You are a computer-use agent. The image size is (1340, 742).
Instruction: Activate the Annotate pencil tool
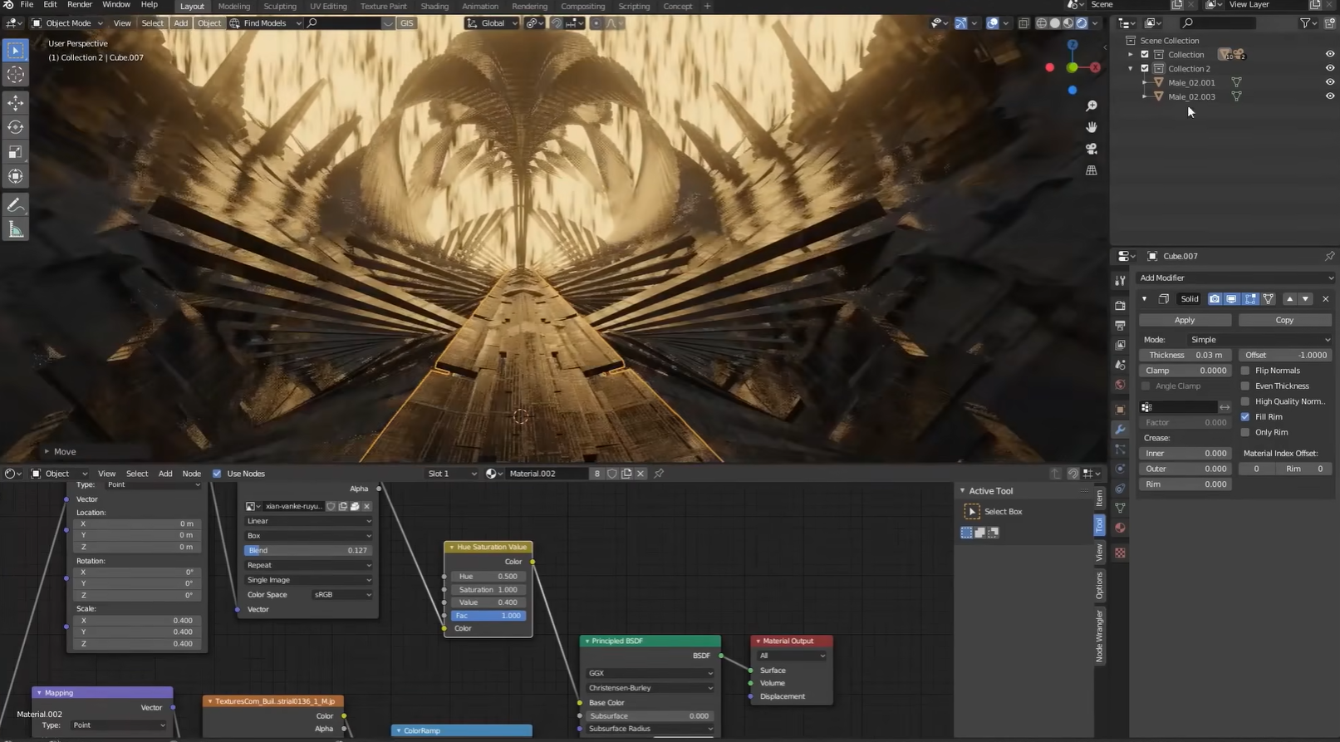pos(16,204)
